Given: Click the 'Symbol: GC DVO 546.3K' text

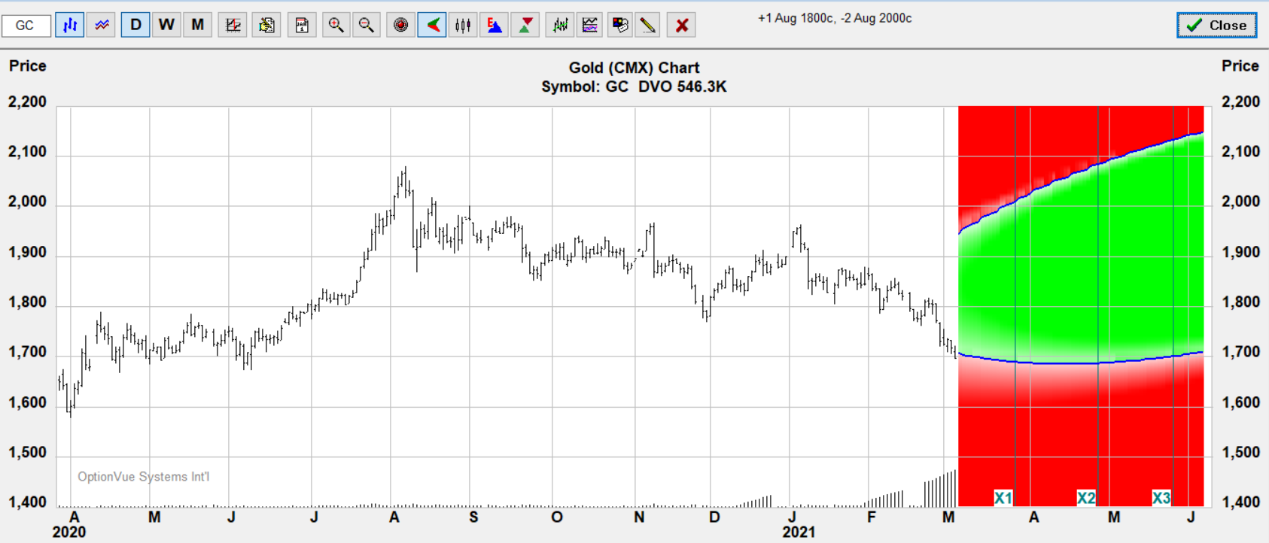Looking at the screenshot, I should click(x=634, y=86).
